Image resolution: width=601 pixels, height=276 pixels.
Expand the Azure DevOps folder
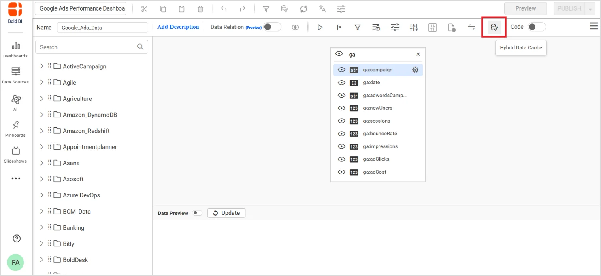42,195
